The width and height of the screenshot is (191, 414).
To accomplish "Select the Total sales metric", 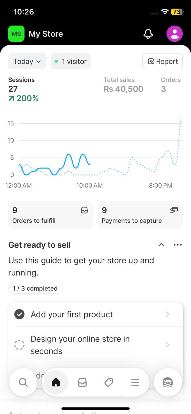I will point(123,85).
